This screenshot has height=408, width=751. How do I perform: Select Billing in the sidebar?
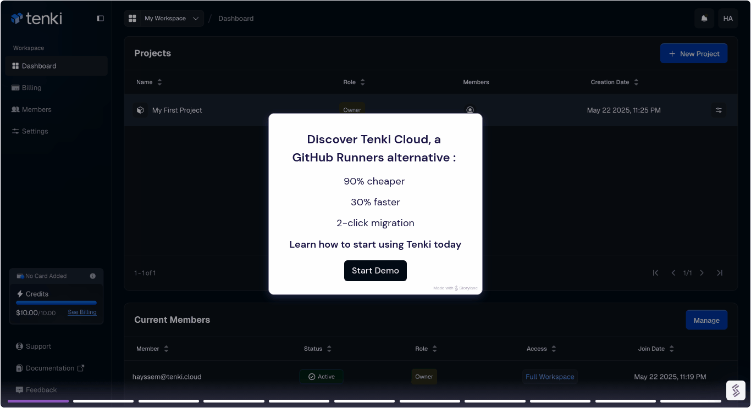tap(31, 87)
